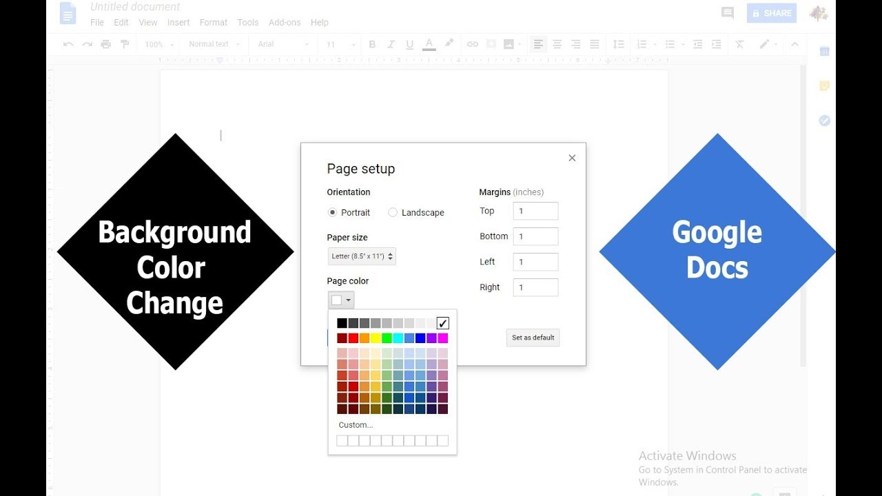
Task: Click the checked white page color swatch
Action: pos(442,322)
